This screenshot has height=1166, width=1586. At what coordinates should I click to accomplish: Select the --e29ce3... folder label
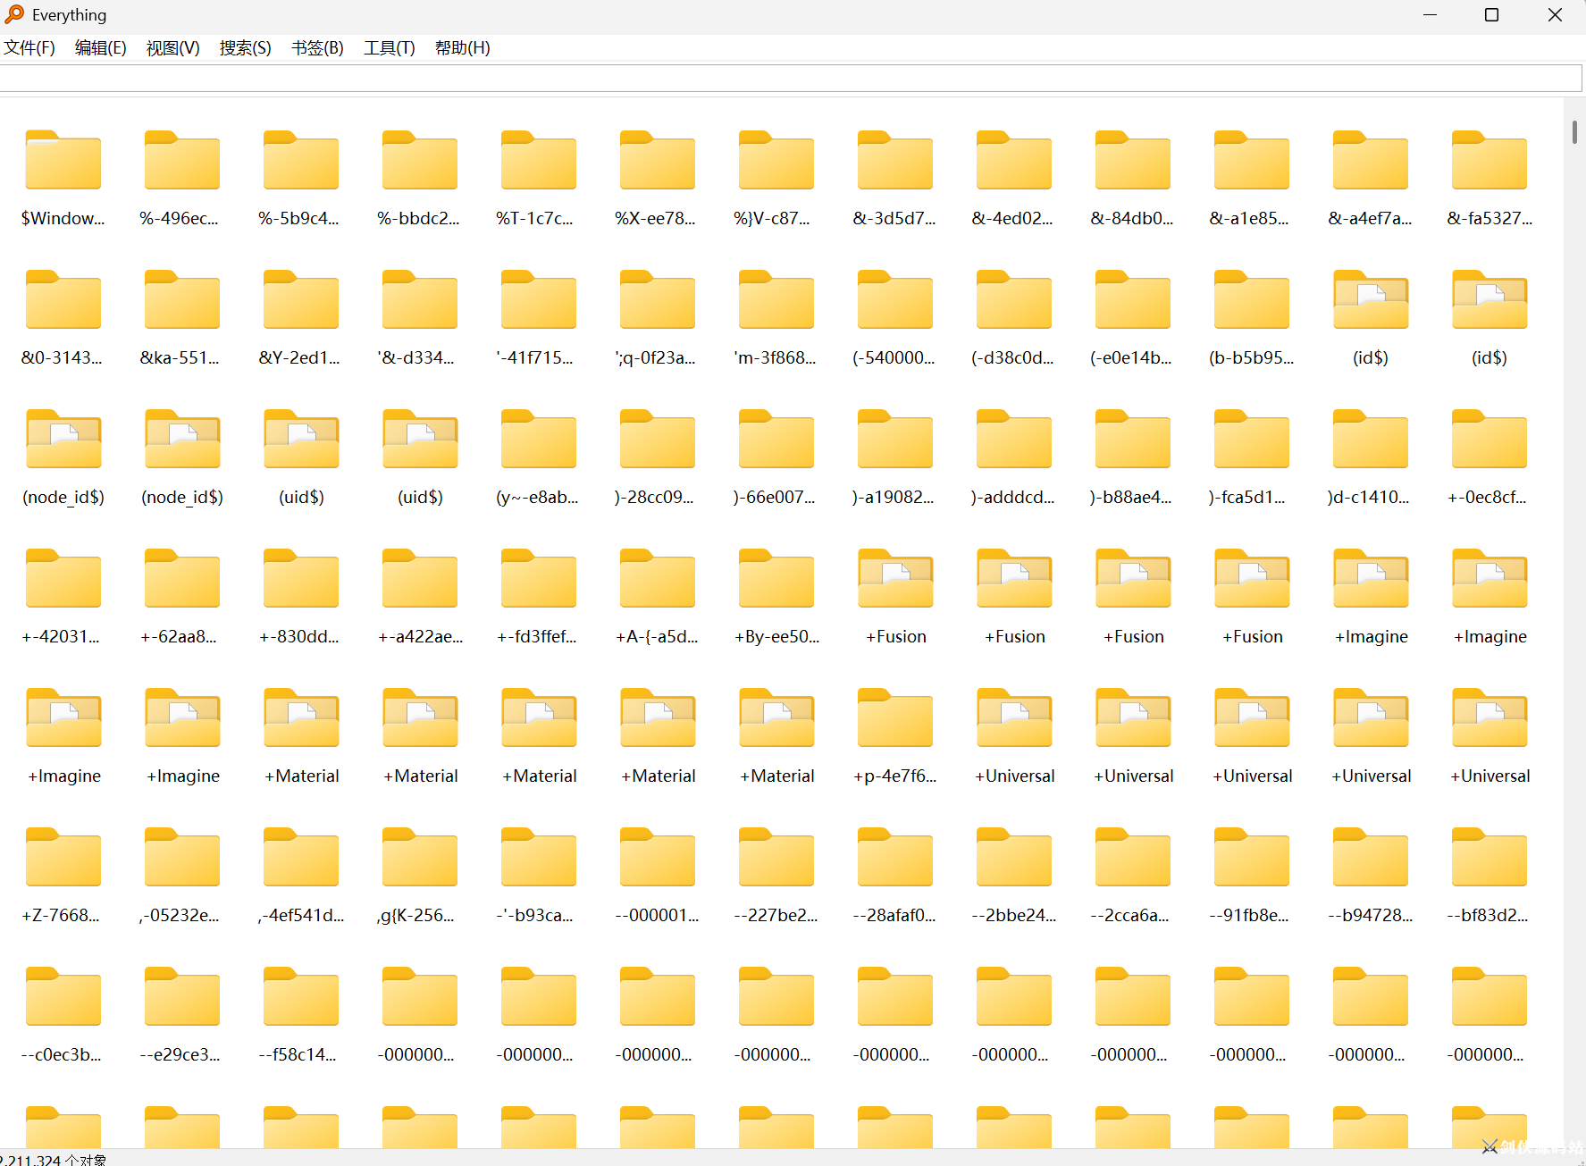[180, 1054]
